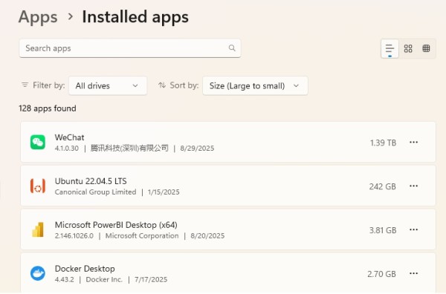Click the Search apps input field

coord(130,48)
